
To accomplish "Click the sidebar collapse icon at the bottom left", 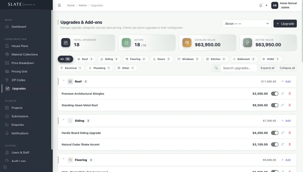I will (x=5, y=167).
